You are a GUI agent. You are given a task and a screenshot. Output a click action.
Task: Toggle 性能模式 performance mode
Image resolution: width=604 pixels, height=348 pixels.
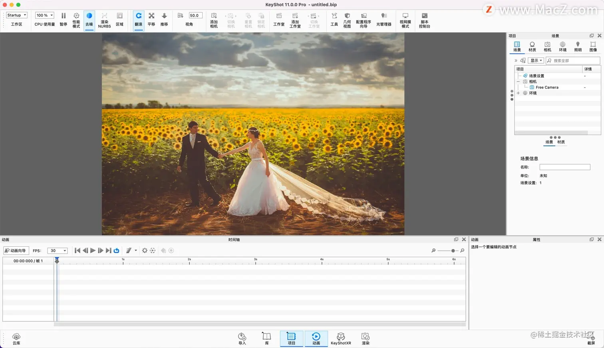[x=76, y=20]
